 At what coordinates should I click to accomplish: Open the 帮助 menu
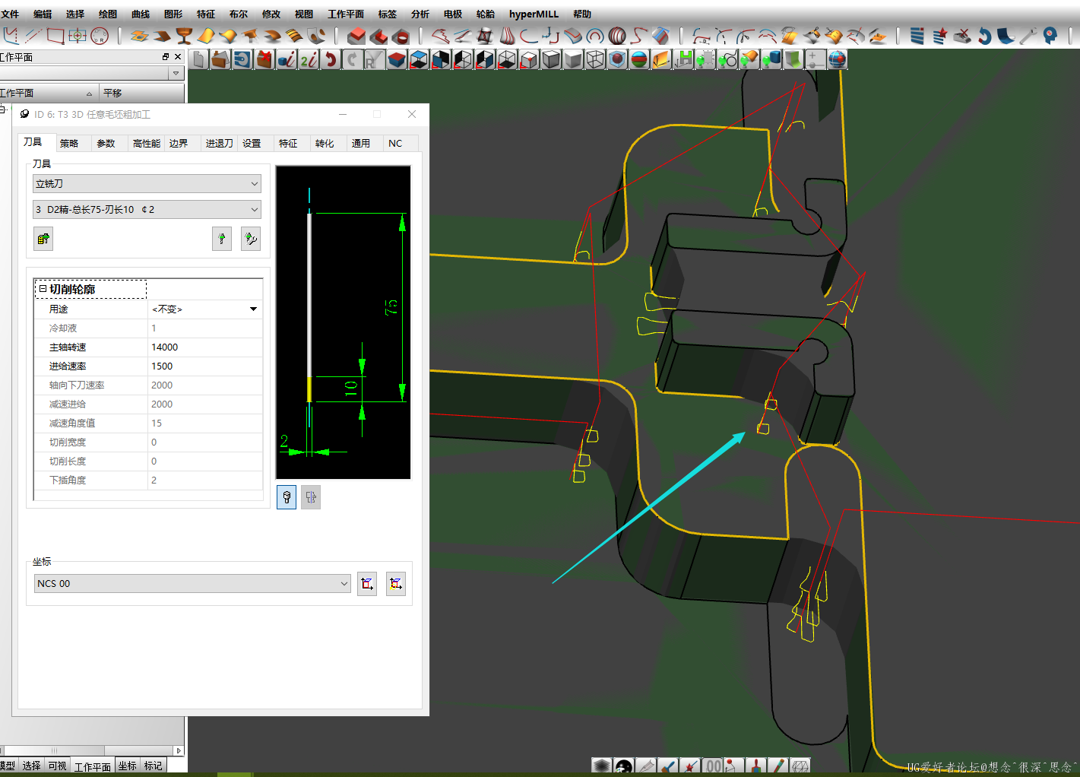[582, 14]
